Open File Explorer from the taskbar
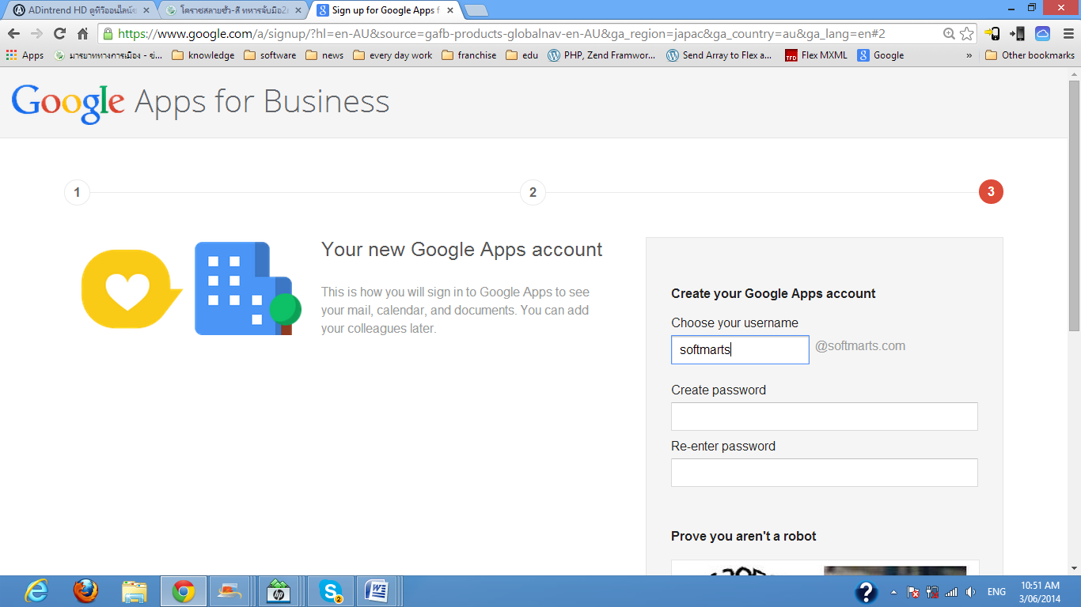Image resolution: width=1081 pixels, height=607 pixels. [135, 591]
